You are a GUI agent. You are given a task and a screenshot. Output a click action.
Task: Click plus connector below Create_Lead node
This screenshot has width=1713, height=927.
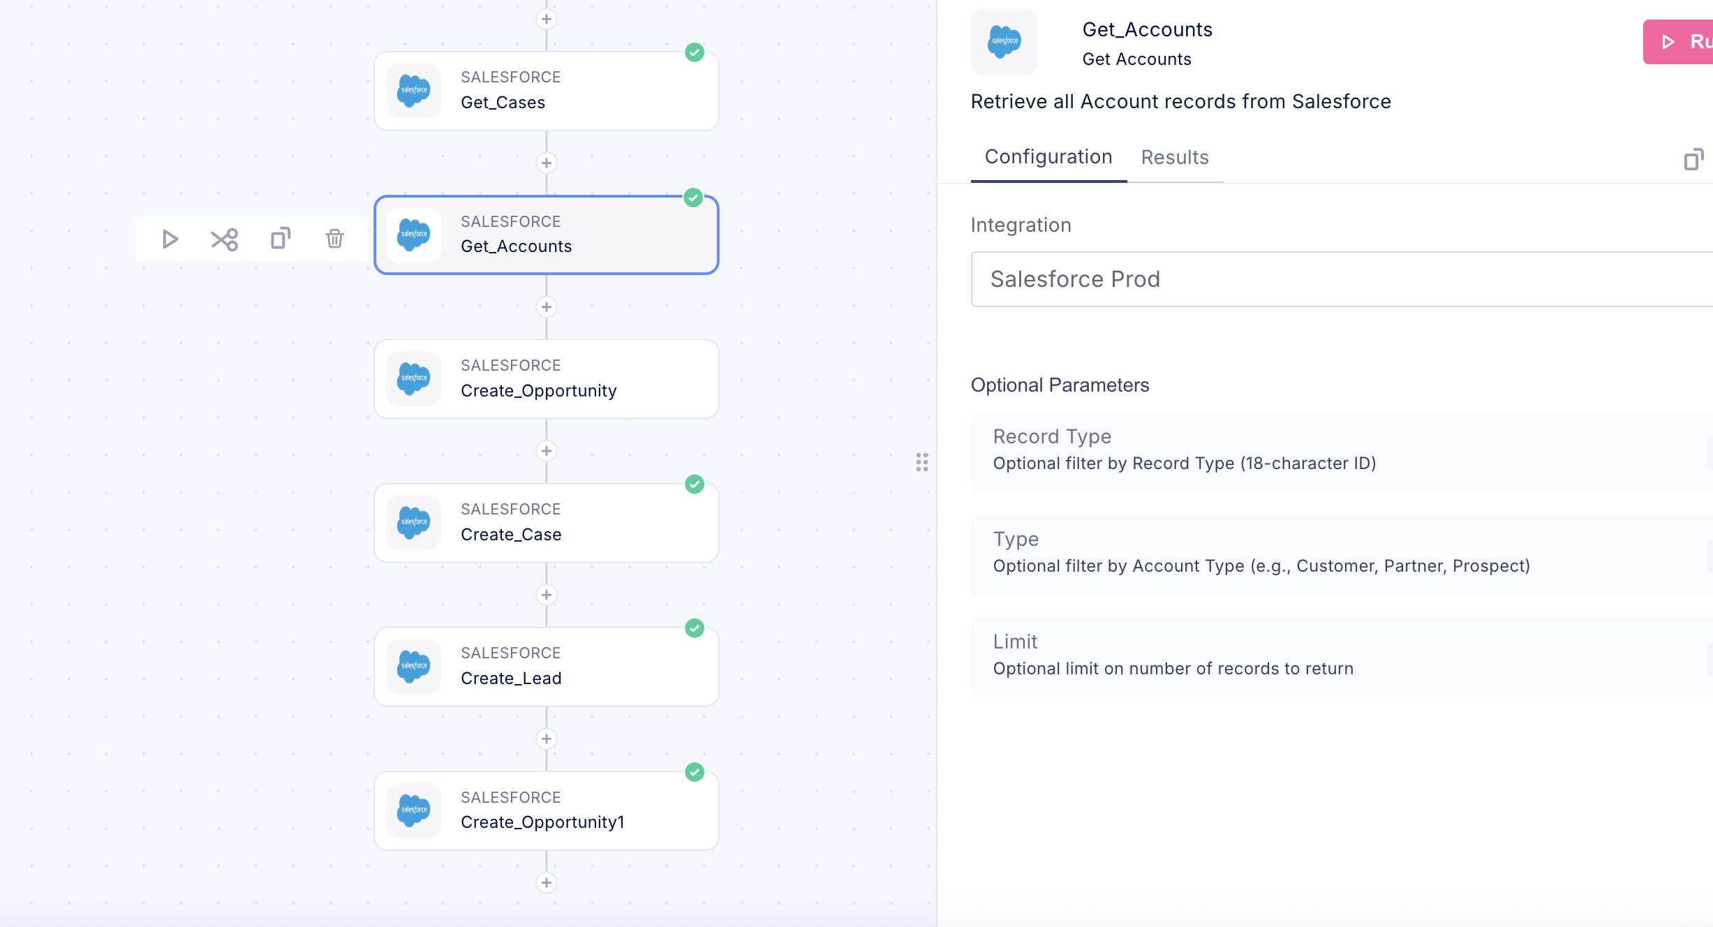coord(547,739)
